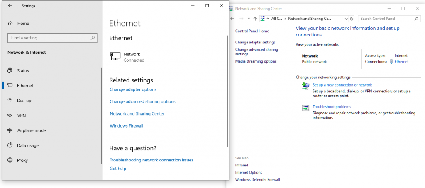
Task: Select the Data usage pie icon
Action: point(10,145)
